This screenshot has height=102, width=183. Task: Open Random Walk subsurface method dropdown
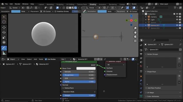pos(79,92)
